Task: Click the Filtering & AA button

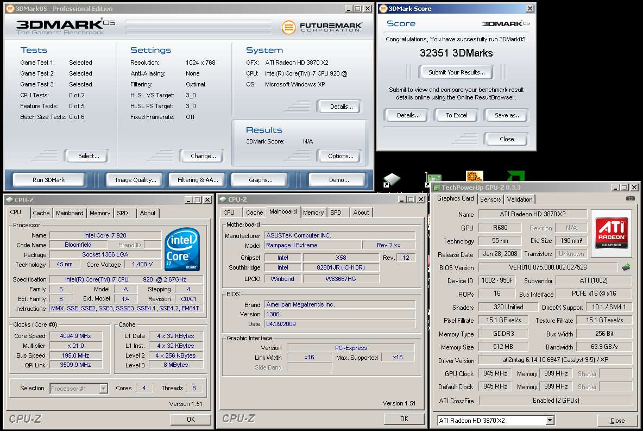Action: coord(198,180)
